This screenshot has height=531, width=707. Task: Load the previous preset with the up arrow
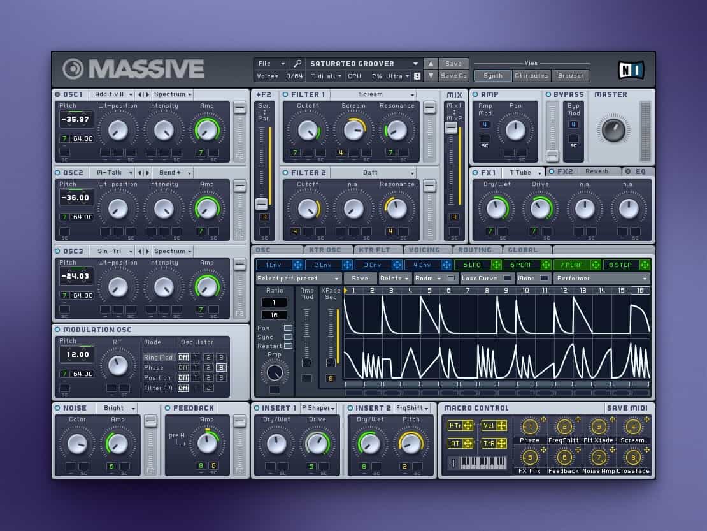(431, 64)
